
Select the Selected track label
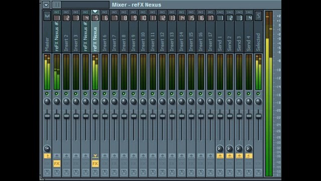(x=258, y=42)
